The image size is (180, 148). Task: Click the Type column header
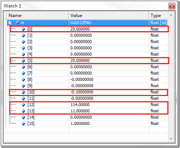(158, 15)
